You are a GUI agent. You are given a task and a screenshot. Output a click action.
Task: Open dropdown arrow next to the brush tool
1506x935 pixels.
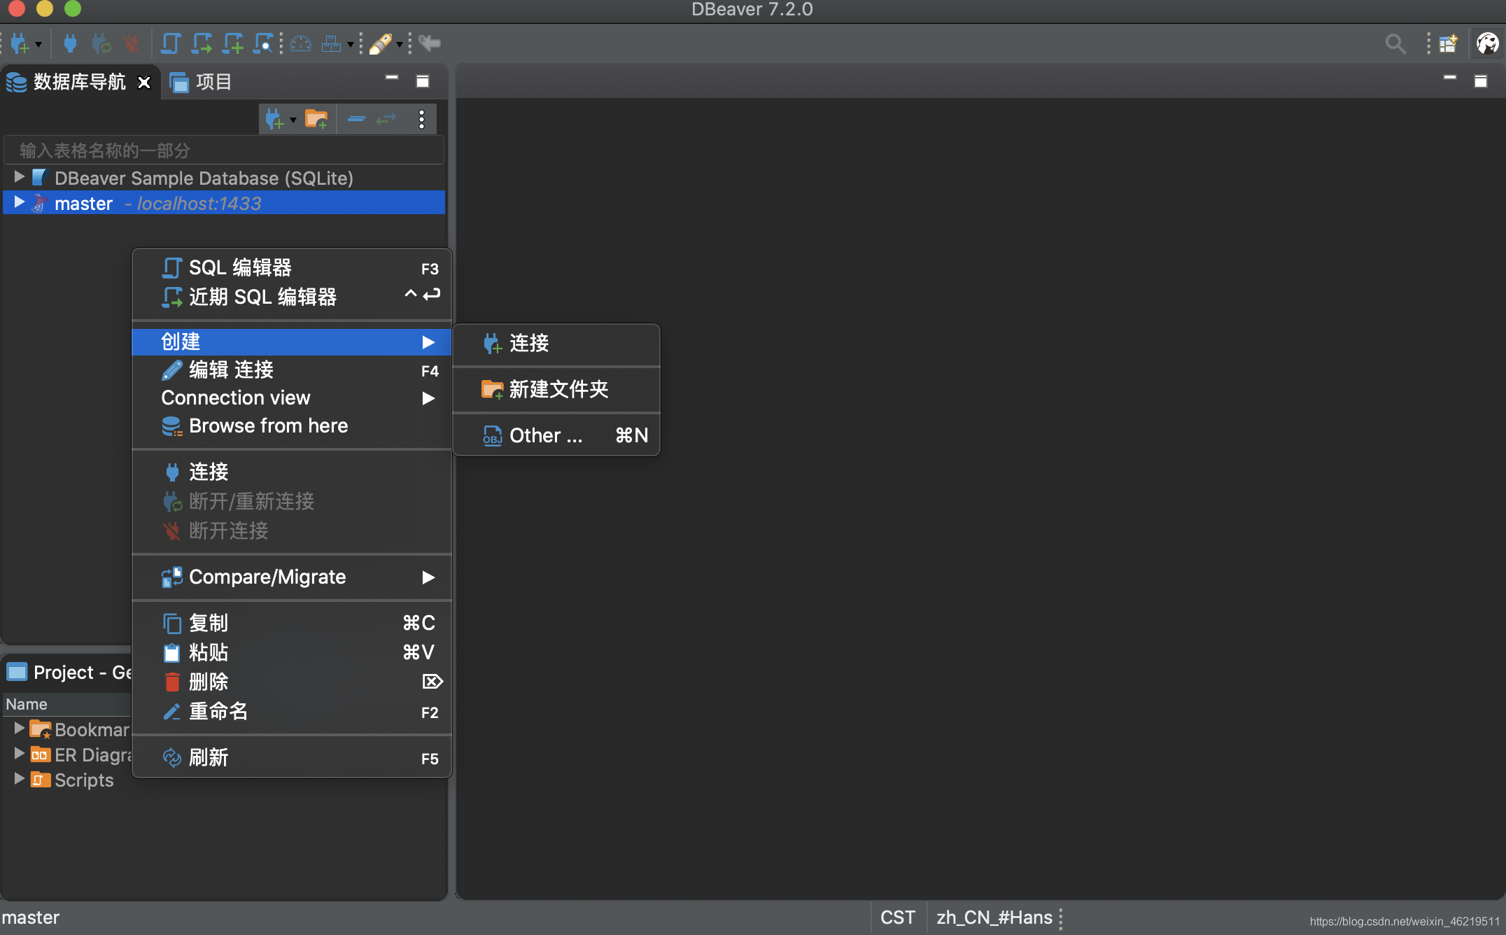[400, 44]
